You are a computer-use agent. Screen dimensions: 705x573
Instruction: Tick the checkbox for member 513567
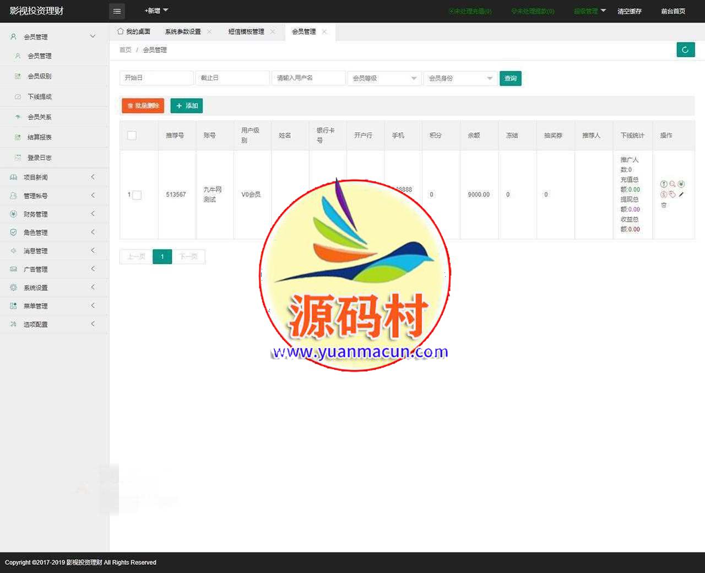(137, 195)
